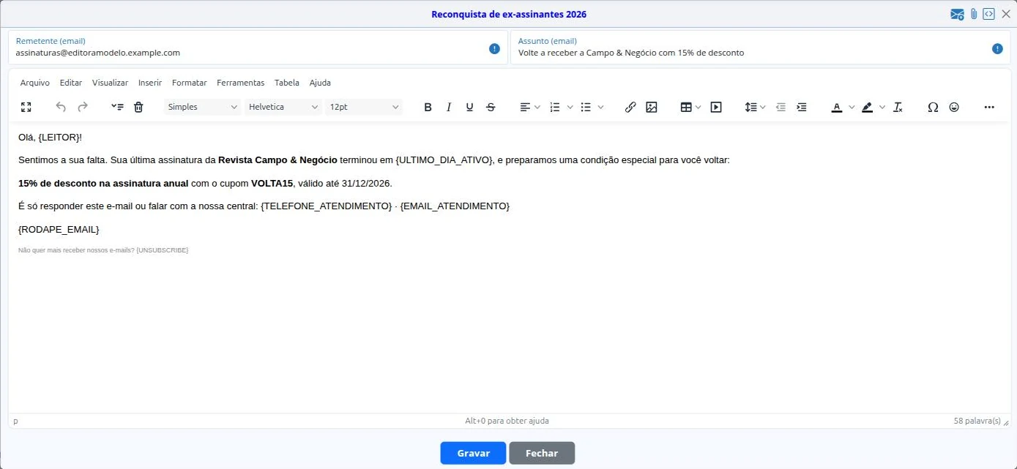Click the VOLTA15 coupon text

click(x=272, y=183)
